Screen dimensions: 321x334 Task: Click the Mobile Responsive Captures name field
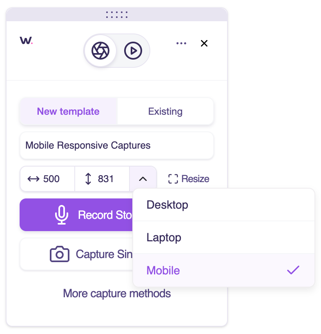point(117,145)
